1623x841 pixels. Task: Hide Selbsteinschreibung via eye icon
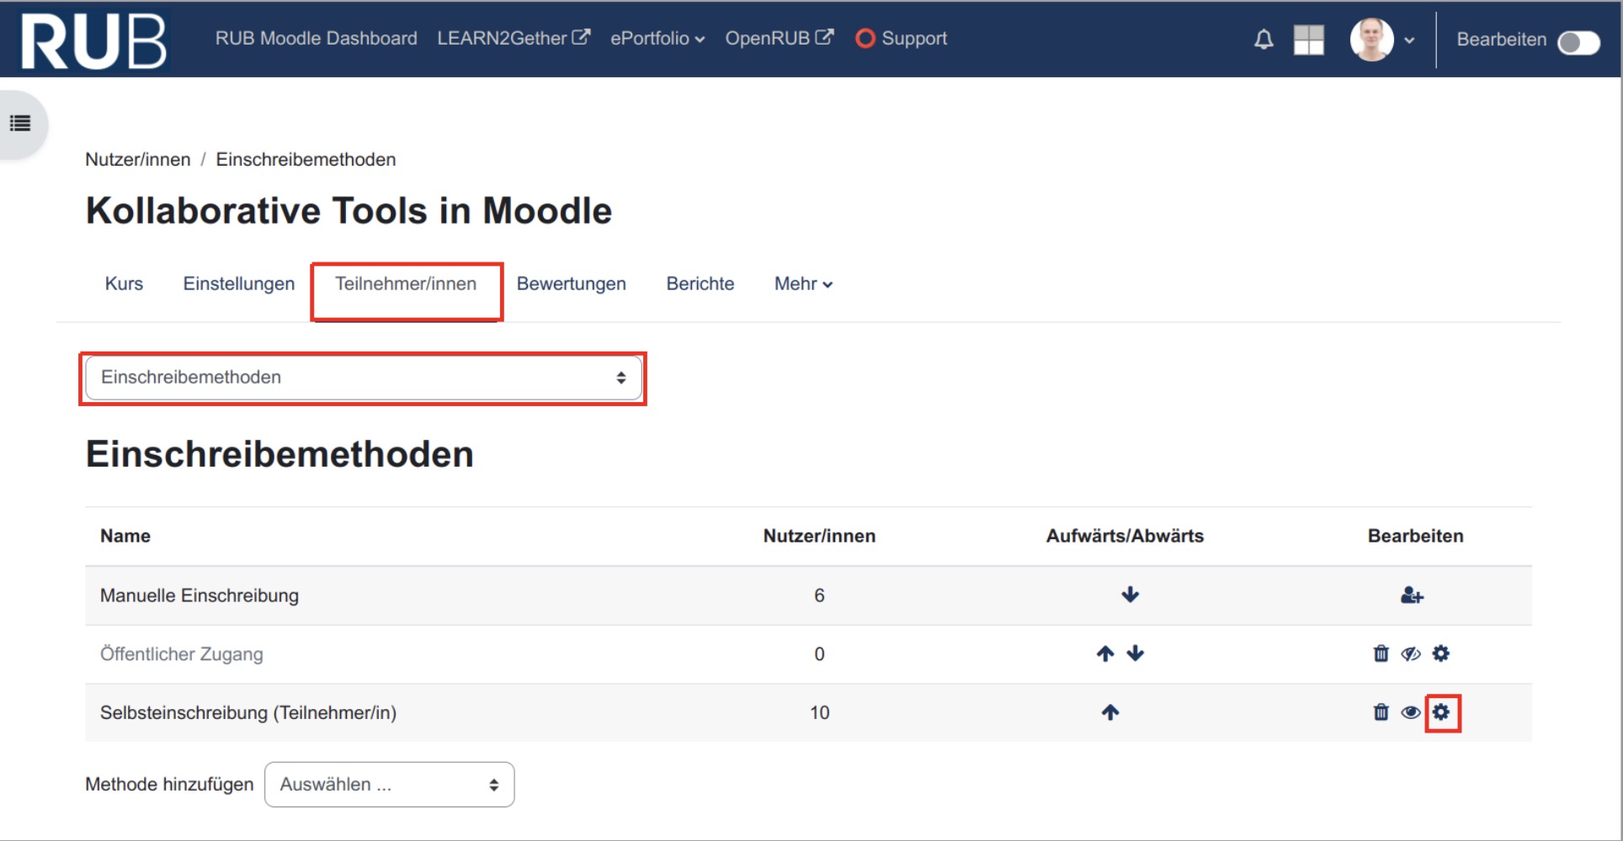[1411, 712]
